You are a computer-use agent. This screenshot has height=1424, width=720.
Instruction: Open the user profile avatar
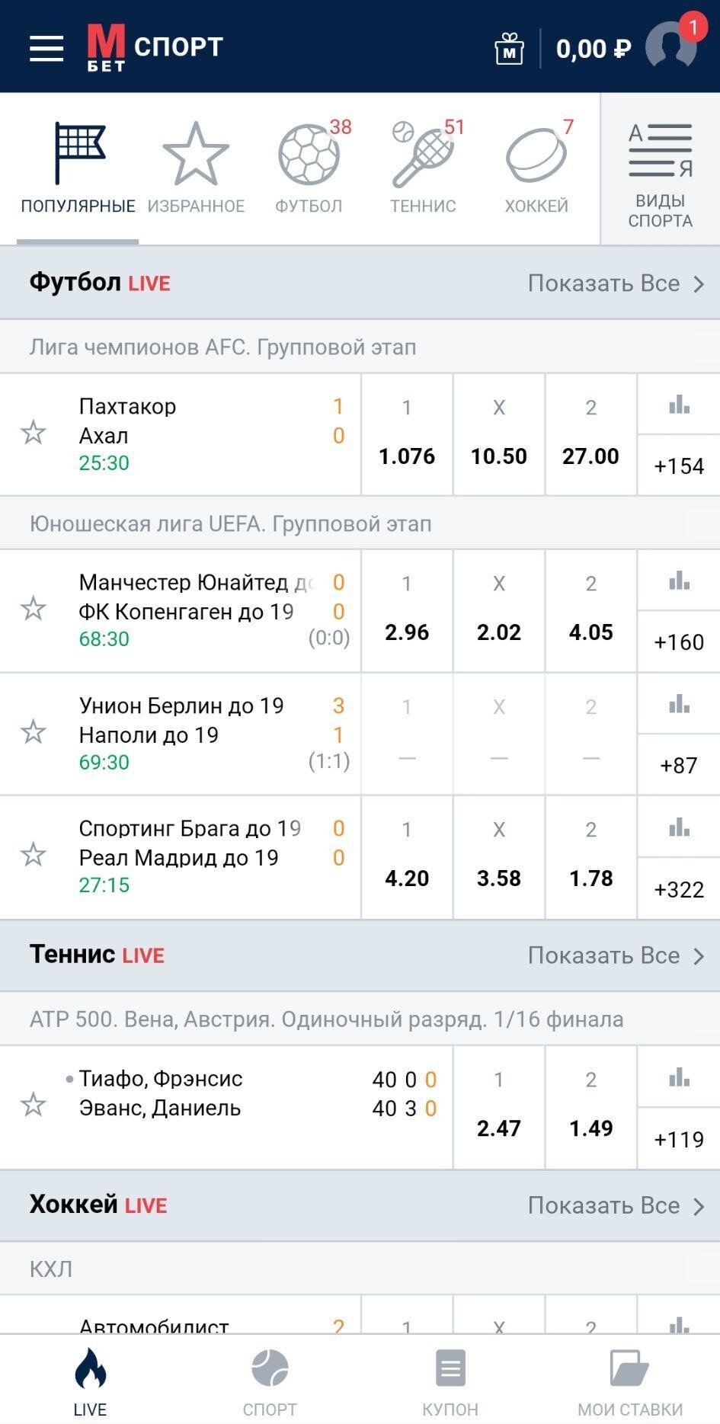[x=671, y=46]
